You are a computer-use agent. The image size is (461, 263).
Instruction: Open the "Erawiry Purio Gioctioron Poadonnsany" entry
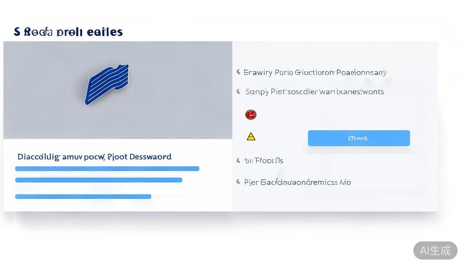(315, 73)
